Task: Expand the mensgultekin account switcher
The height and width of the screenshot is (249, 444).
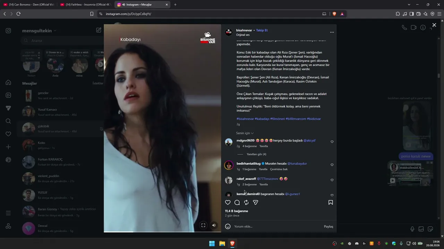Action: click(x=39, y=31)
